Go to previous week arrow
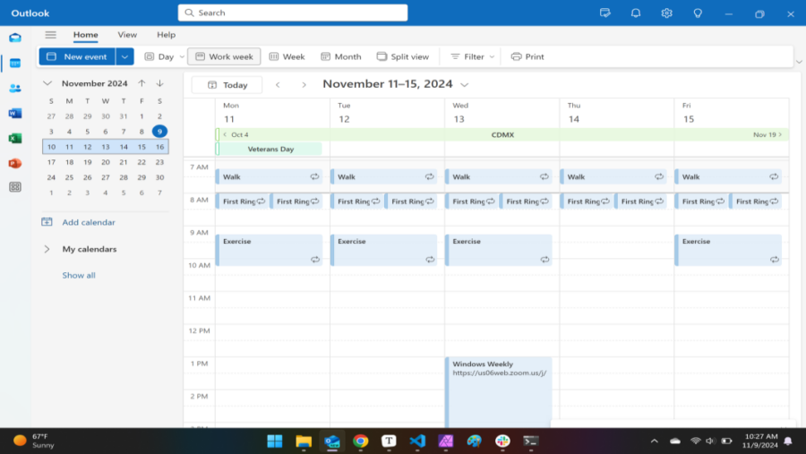The image size is (806, 454). [x=278, y=85]
